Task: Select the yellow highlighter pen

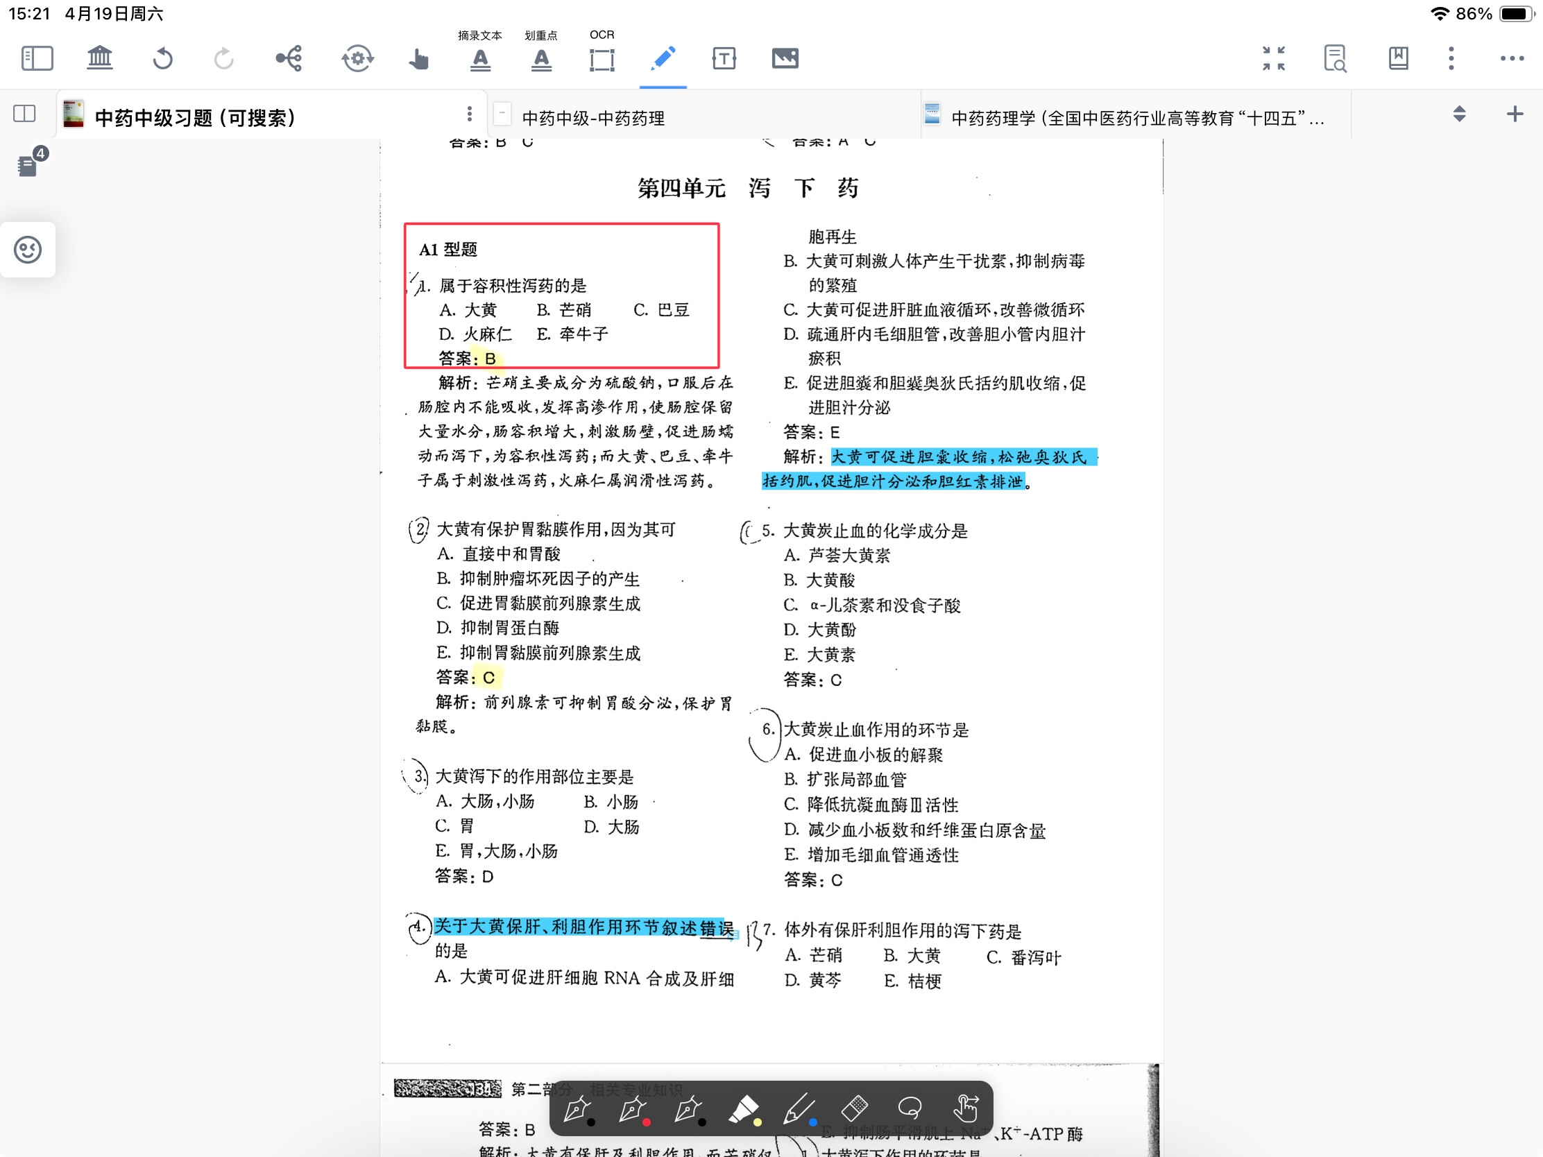Action: (x=744, y=1109)
